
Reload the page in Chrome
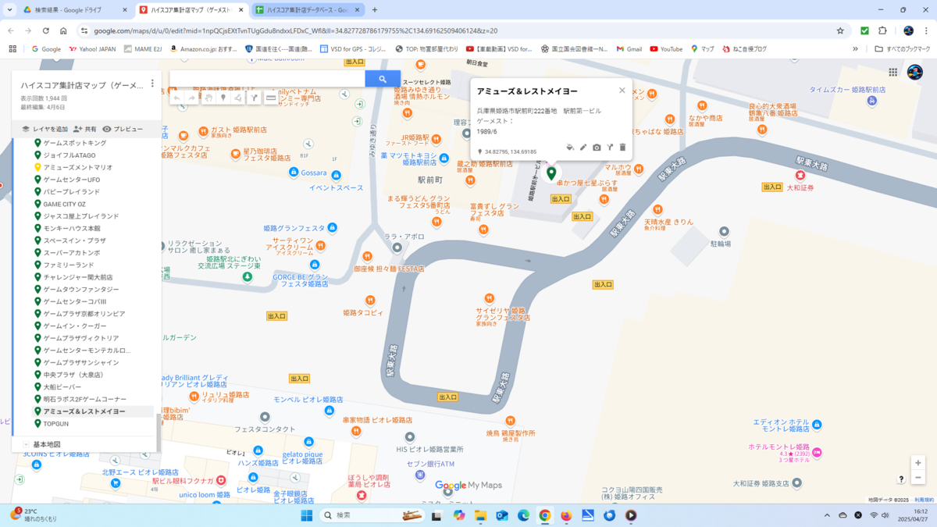(46, 31)
